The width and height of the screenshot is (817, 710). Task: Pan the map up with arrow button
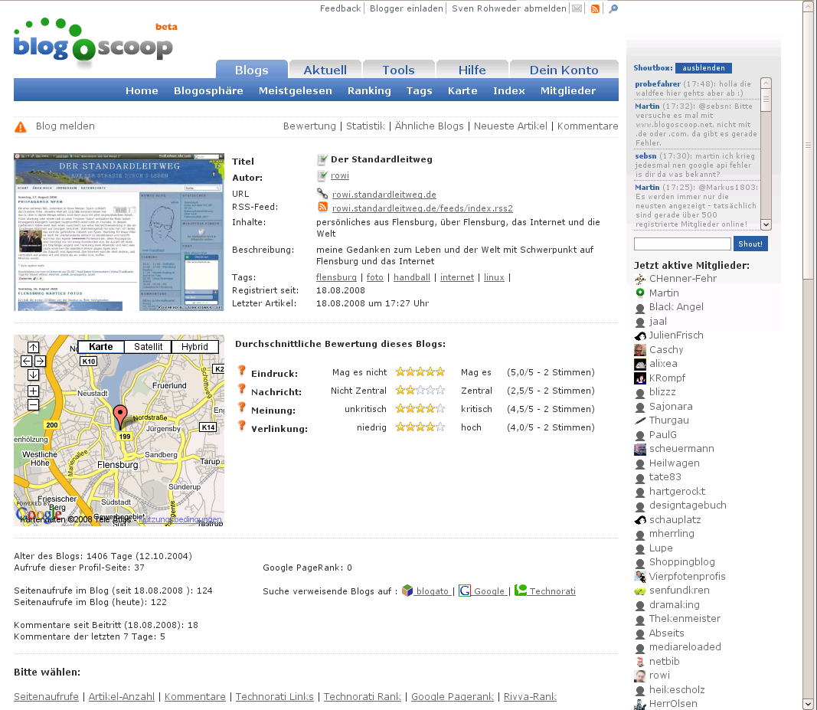[x=33, y=348]
